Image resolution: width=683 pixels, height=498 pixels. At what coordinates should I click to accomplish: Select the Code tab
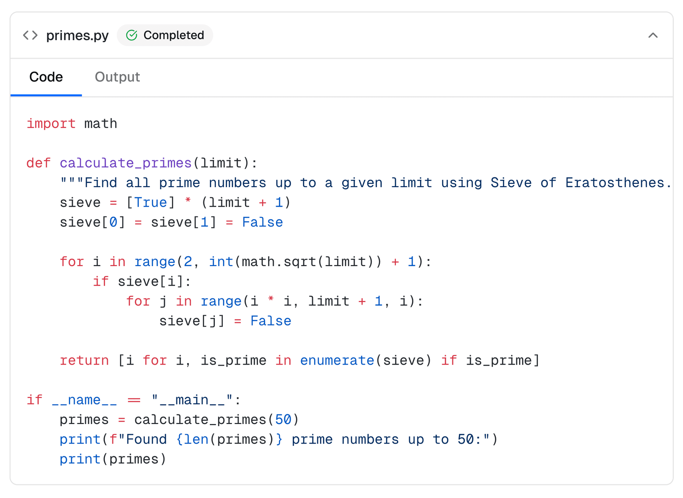46,77
